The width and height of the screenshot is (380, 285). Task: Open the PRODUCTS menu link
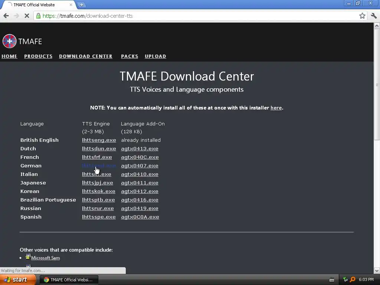coord(38,56)
